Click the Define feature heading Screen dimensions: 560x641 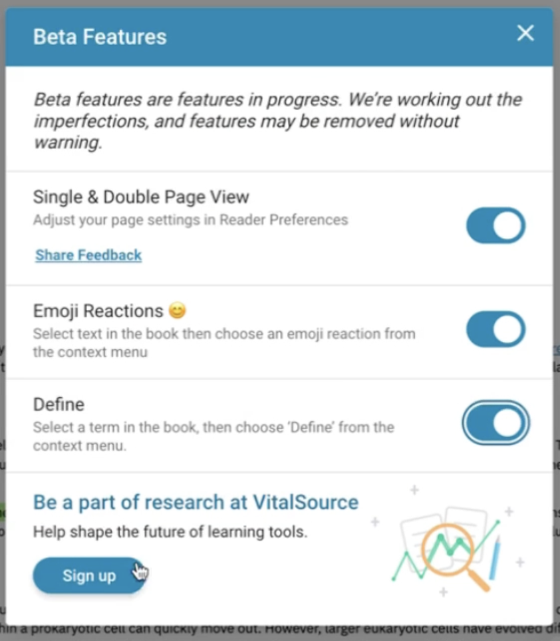tap(59, 404)
